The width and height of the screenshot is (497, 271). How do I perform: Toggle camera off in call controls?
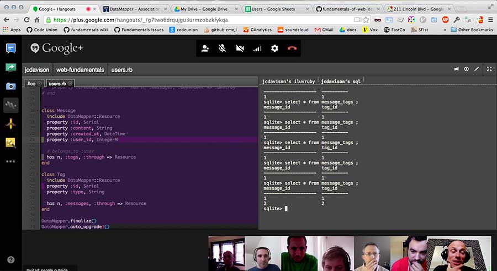tap(240, 48)
